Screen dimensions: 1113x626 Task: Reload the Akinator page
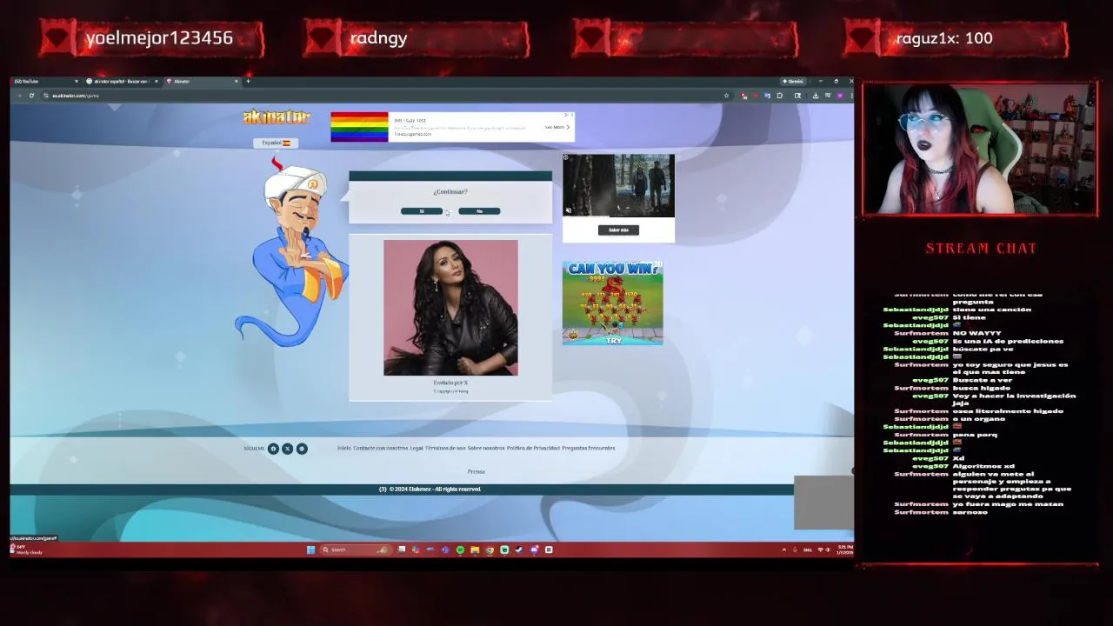31,96
